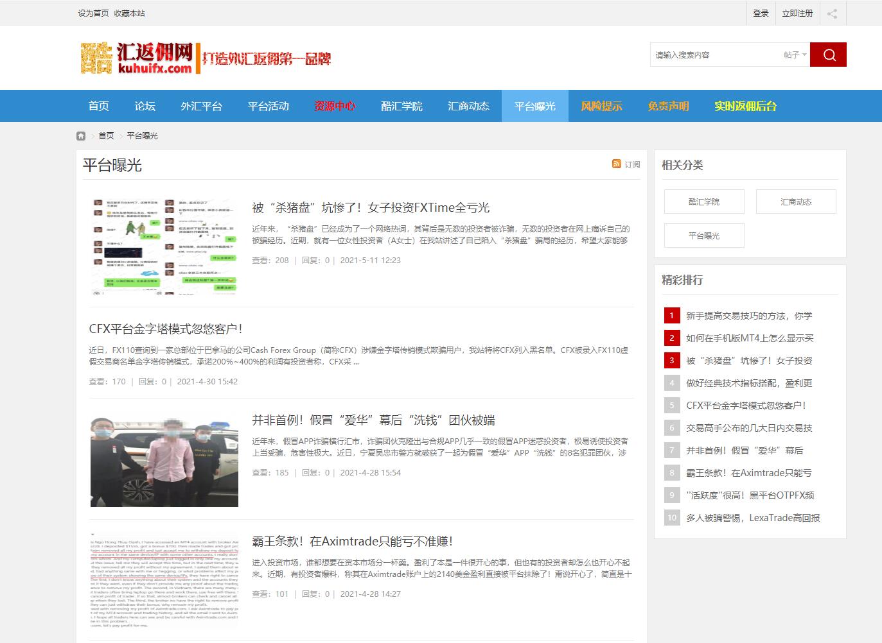Click the 酷汇学院 category button
Screen dimensions: 882x643
point(704,201)
